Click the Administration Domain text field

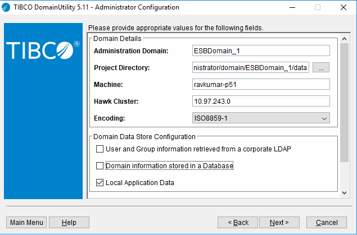coord(260,51)
